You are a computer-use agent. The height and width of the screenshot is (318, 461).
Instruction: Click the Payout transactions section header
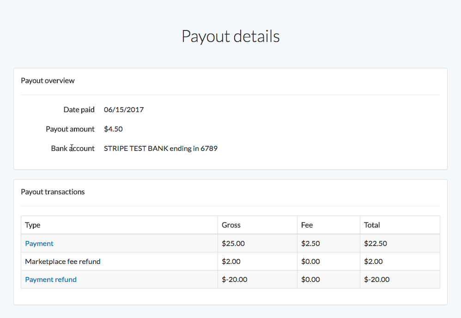click(53, 192)
